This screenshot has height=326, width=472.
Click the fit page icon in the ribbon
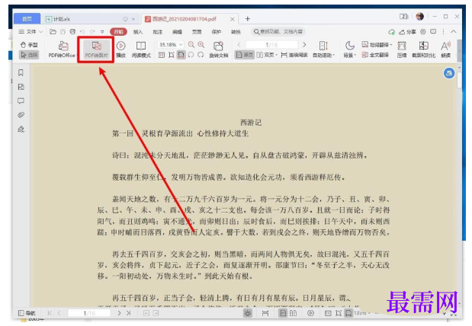[172, 55]
